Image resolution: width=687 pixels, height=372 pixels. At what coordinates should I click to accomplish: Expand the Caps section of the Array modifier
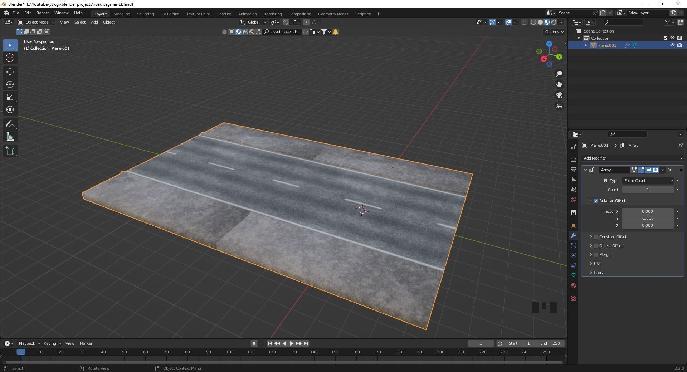click(x=590, y=272)
